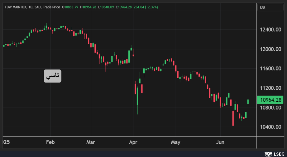This screenshot has height=157, width=287.
Task: Click the 10400.00 price axis label
Action: [270, 127]
